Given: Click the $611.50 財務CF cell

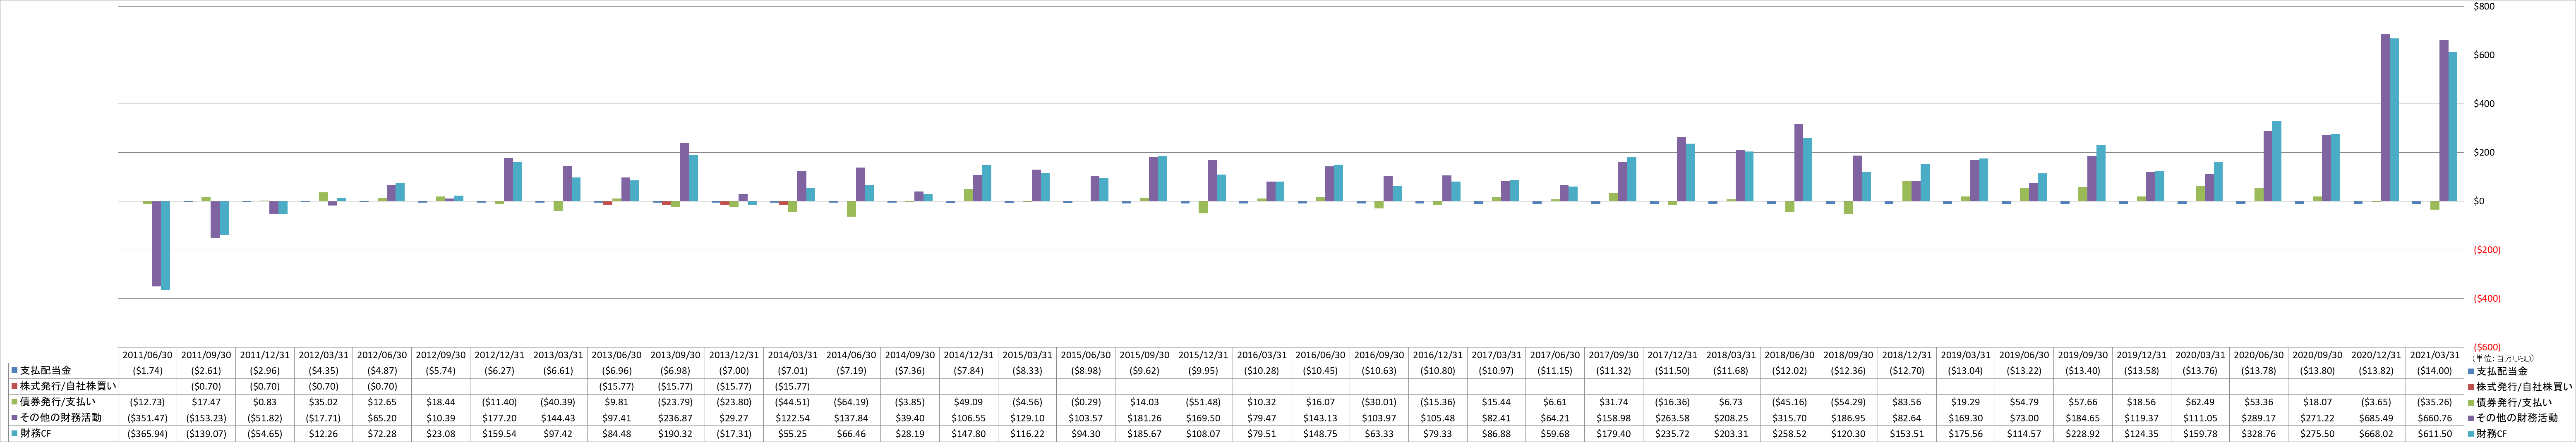Looking at the screenshot, I should 2434,434.
